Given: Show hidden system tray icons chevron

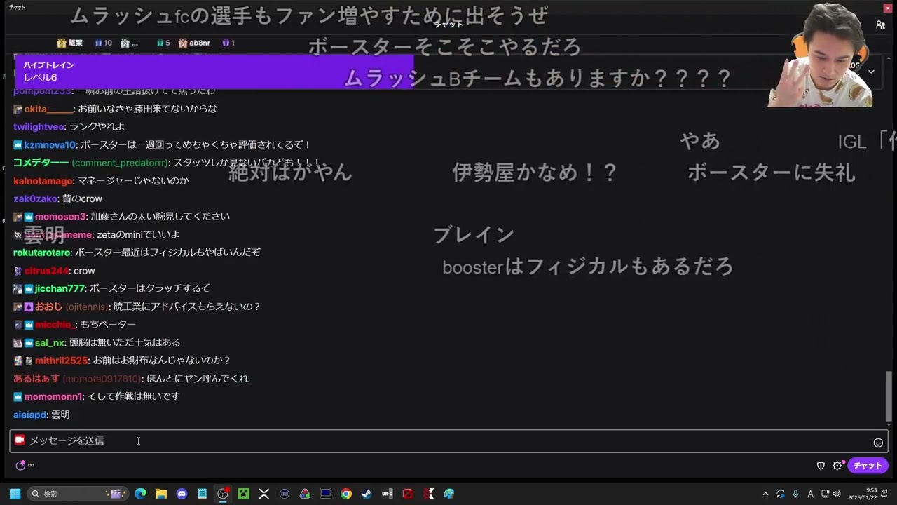Looking at the screenshot, I should [765, 494].
